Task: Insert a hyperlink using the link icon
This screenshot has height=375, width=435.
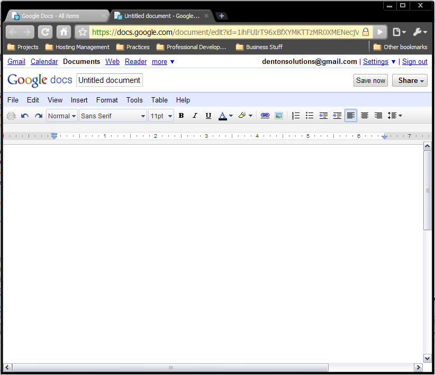Action: [265, 116]
